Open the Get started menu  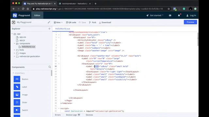point(155,15)
